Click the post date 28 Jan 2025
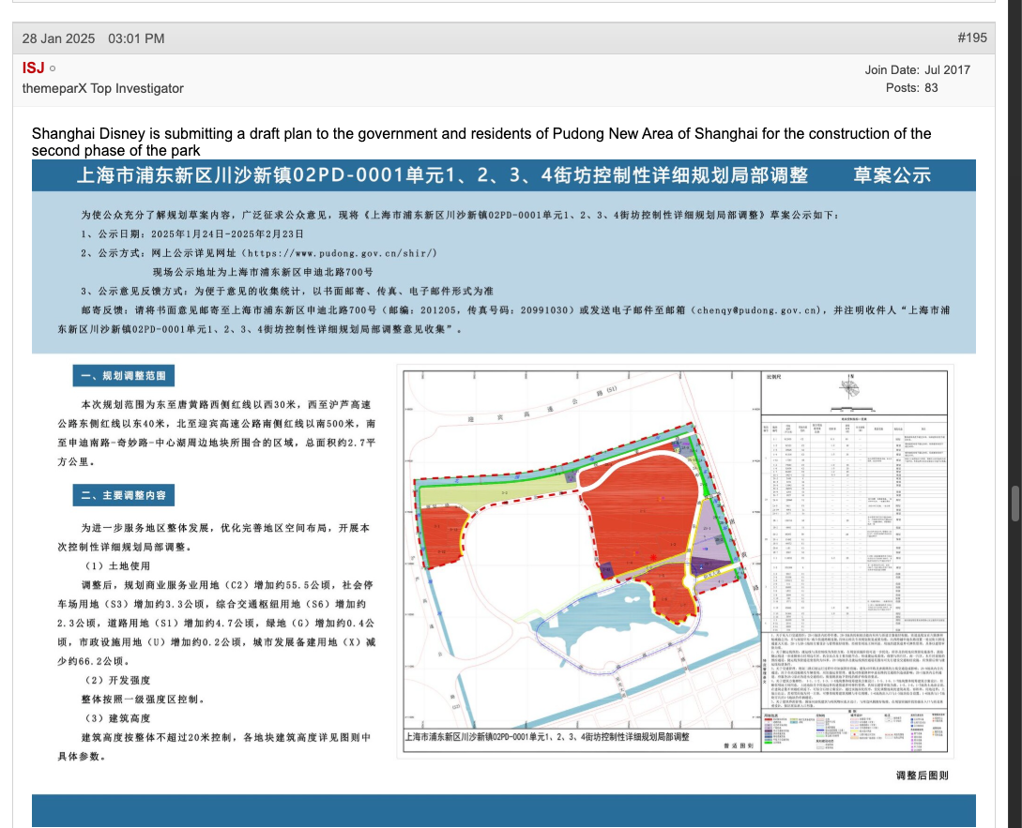 [58, 38]
